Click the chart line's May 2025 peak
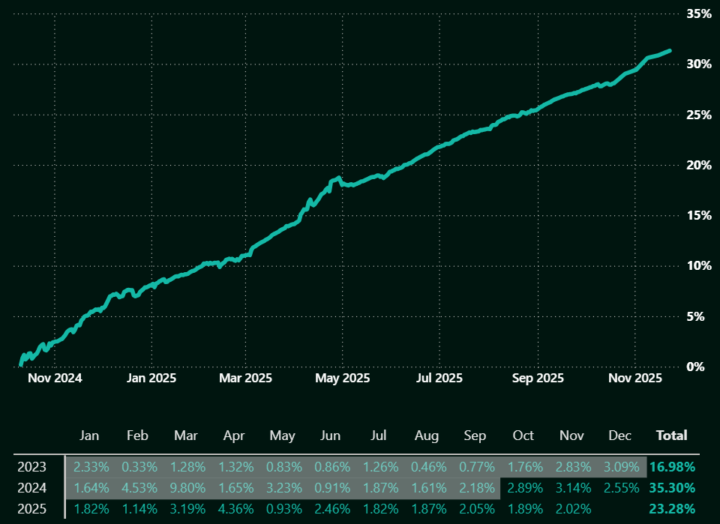Viewport: 720px width, 524px height. pyautogui.click(x=338, y=178)
